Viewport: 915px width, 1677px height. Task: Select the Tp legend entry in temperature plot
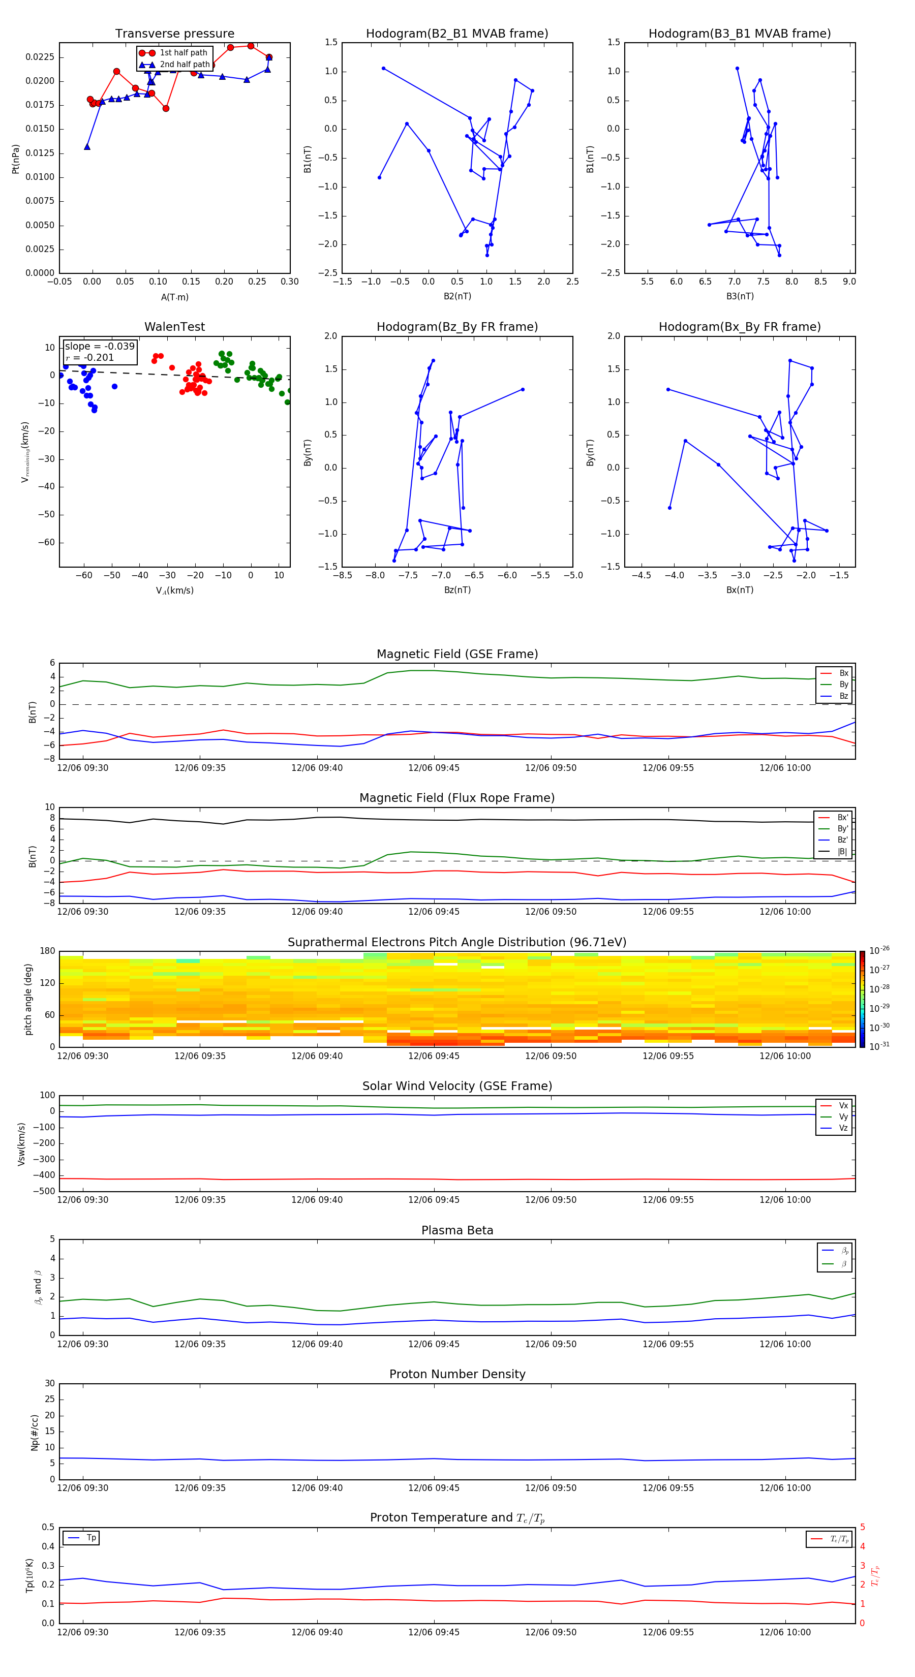coord(82,1538)
